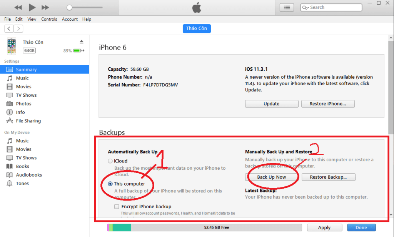Enable Encrypt iPhone backup checkbox
394x237 pixels.
pos(117,207)
